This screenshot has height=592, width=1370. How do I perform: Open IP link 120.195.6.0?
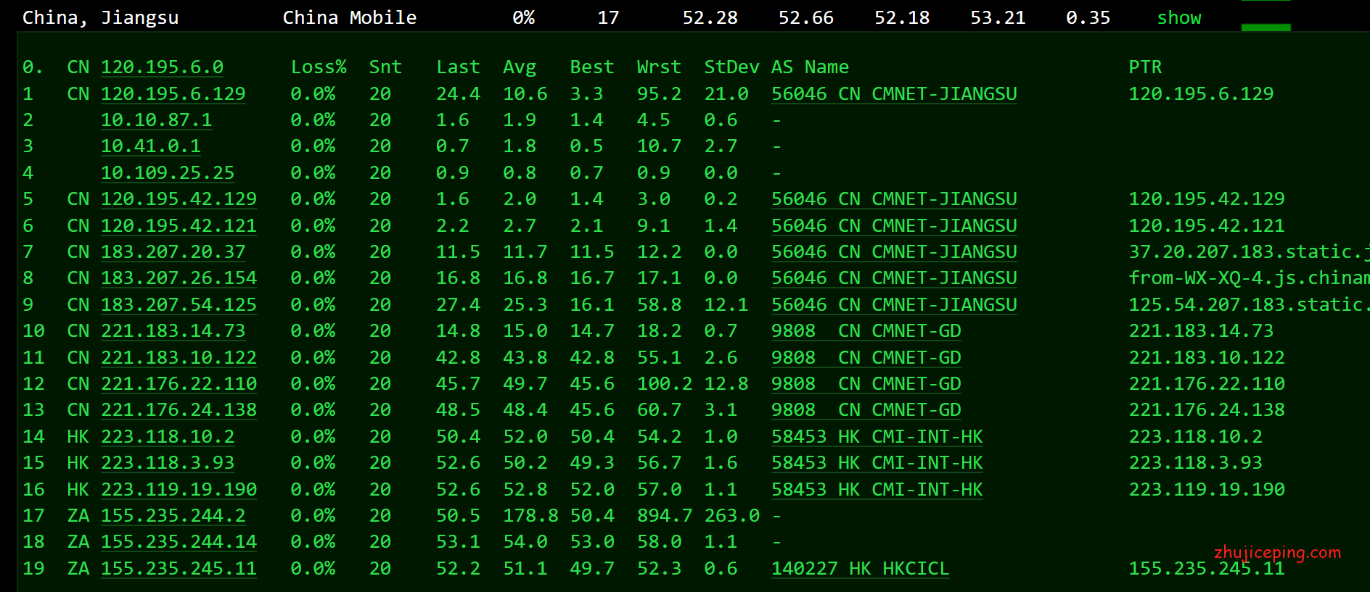[x=162, y=67]
